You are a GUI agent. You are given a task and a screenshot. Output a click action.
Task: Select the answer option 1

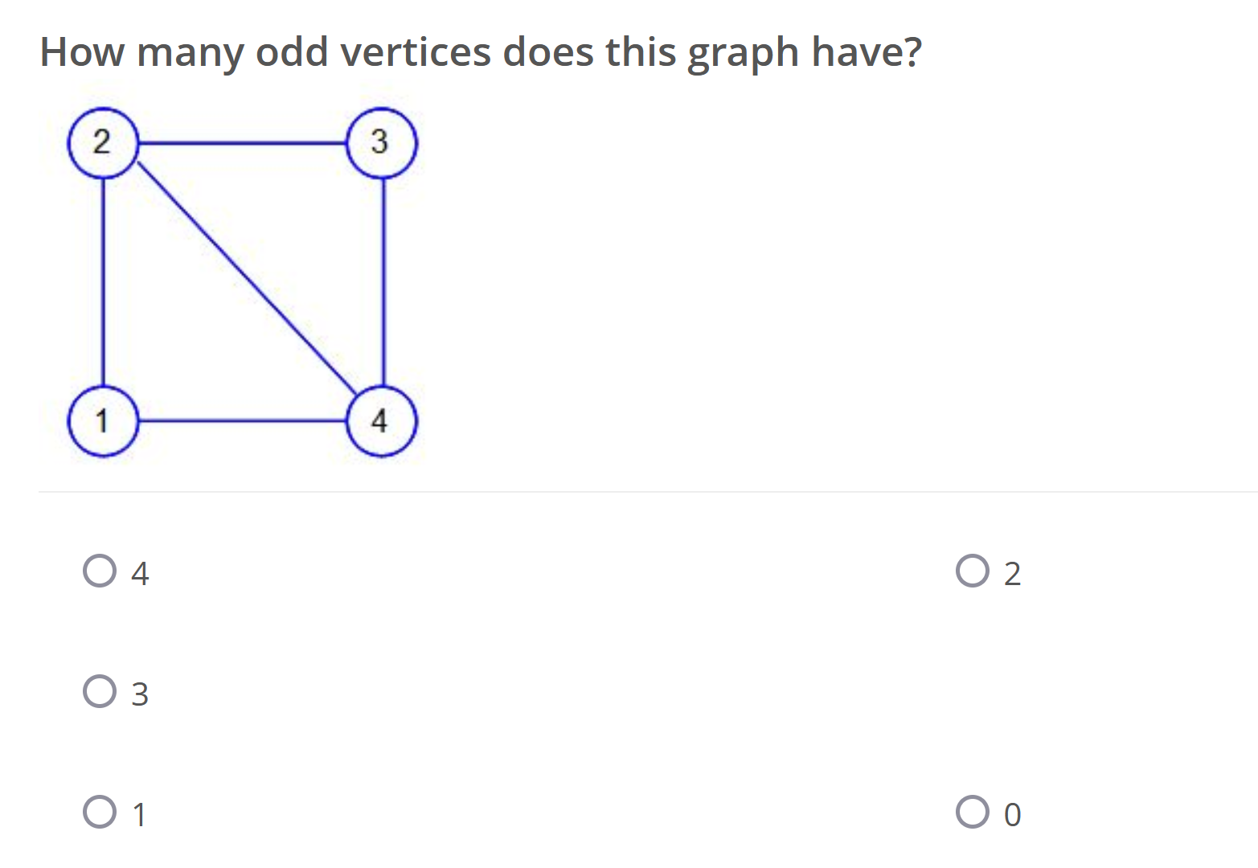tap(100, 814)
